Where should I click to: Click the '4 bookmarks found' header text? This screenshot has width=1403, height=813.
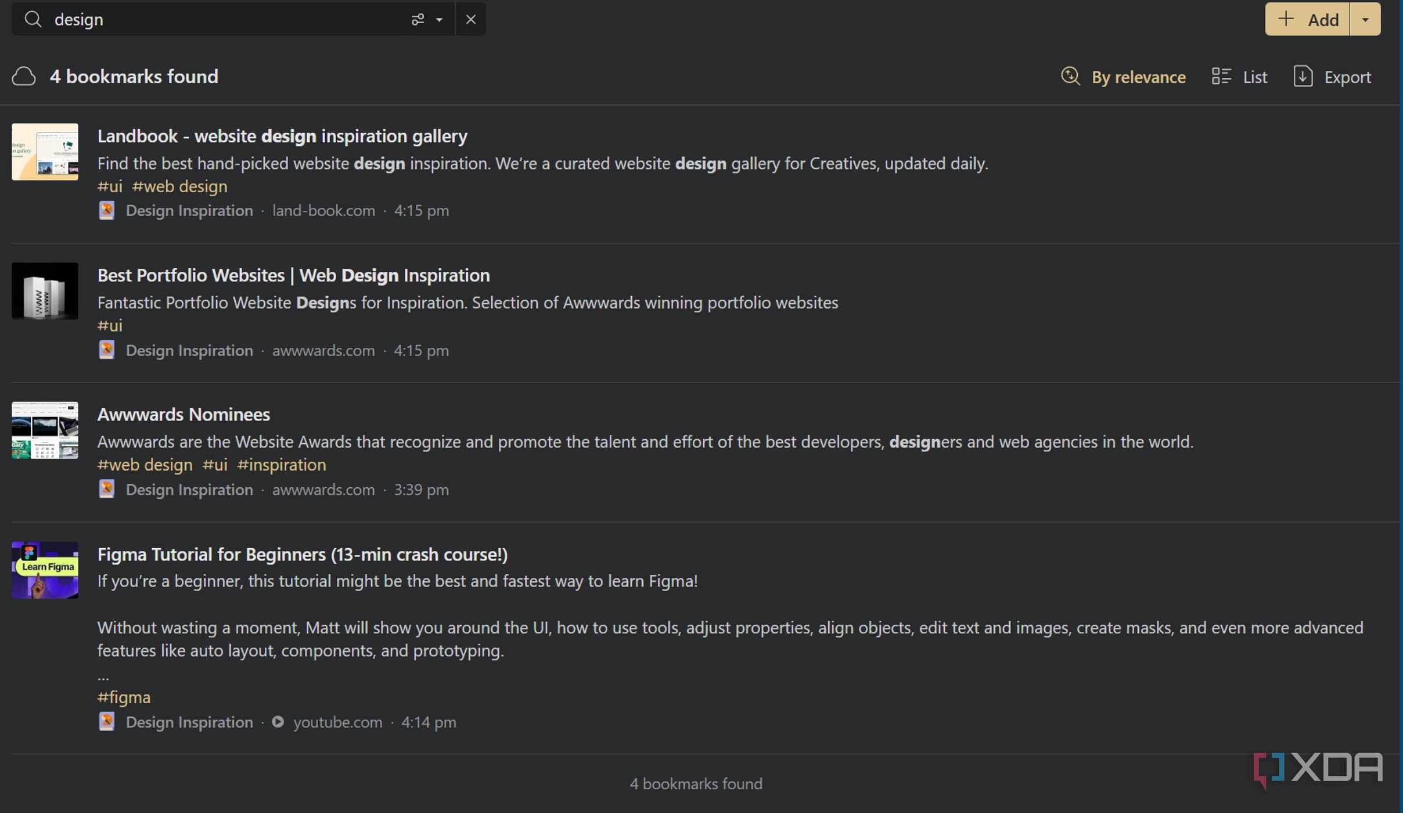point(134,77)
